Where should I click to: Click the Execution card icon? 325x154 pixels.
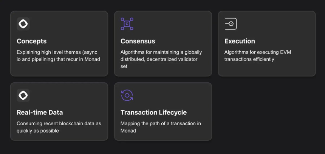pos(231,24)
